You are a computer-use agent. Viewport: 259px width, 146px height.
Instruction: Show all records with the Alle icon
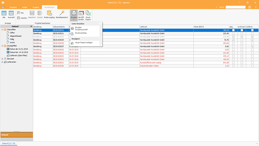(x=4, y=14)
